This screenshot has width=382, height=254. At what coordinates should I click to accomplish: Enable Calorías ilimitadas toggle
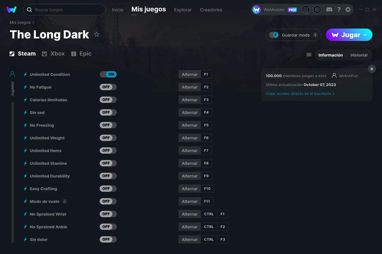108,100
